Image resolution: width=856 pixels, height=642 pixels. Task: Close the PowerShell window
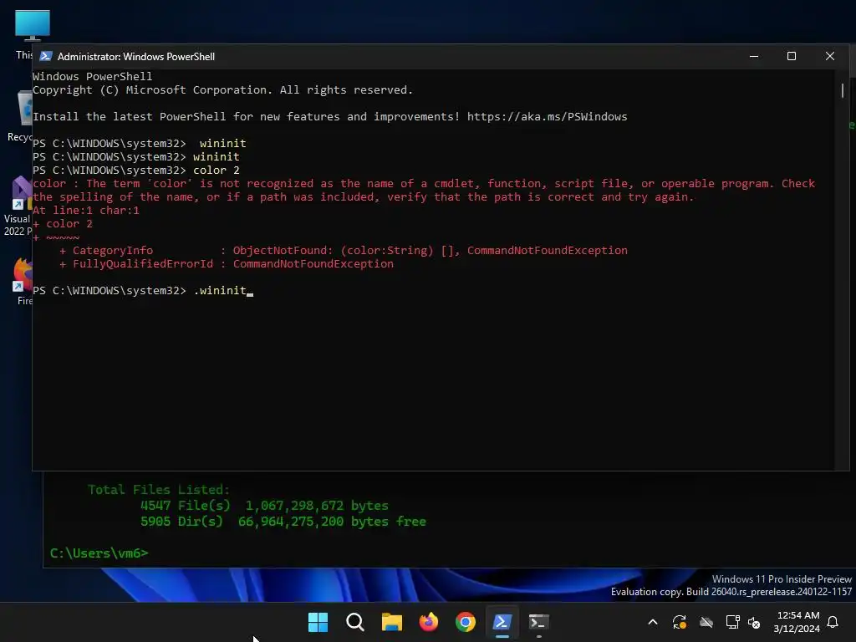pyautogui.click(x=830, y=56)
